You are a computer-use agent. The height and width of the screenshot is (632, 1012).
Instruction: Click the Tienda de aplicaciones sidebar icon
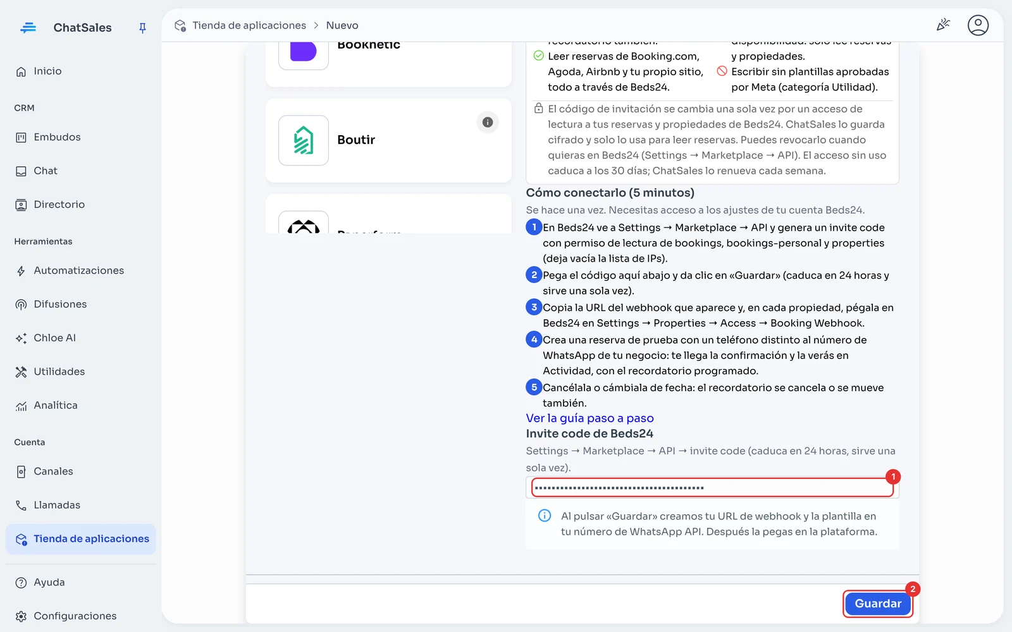click(21, 539)
